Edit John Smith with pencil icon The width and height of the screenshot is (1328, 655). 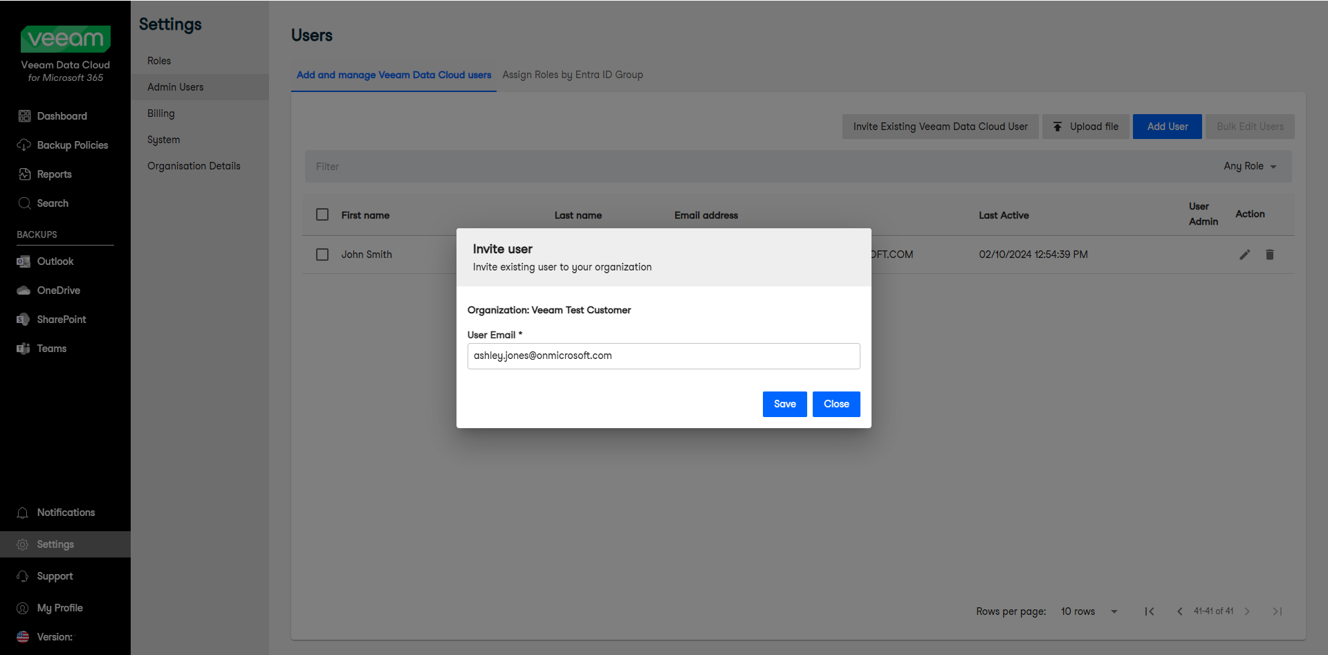click(x=1245, y=255)
